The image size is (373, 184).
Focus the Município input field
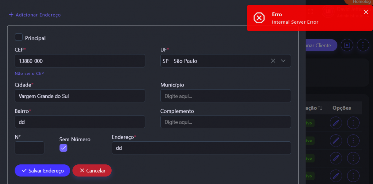[x=225, y=96]
